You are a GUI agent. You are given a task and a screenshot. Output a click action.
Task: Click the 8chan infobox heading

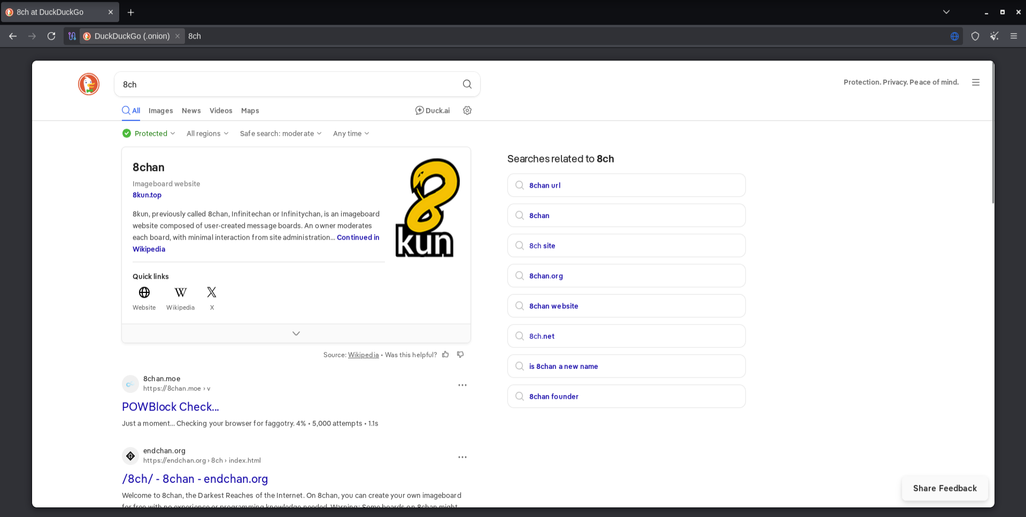[149, 167]
